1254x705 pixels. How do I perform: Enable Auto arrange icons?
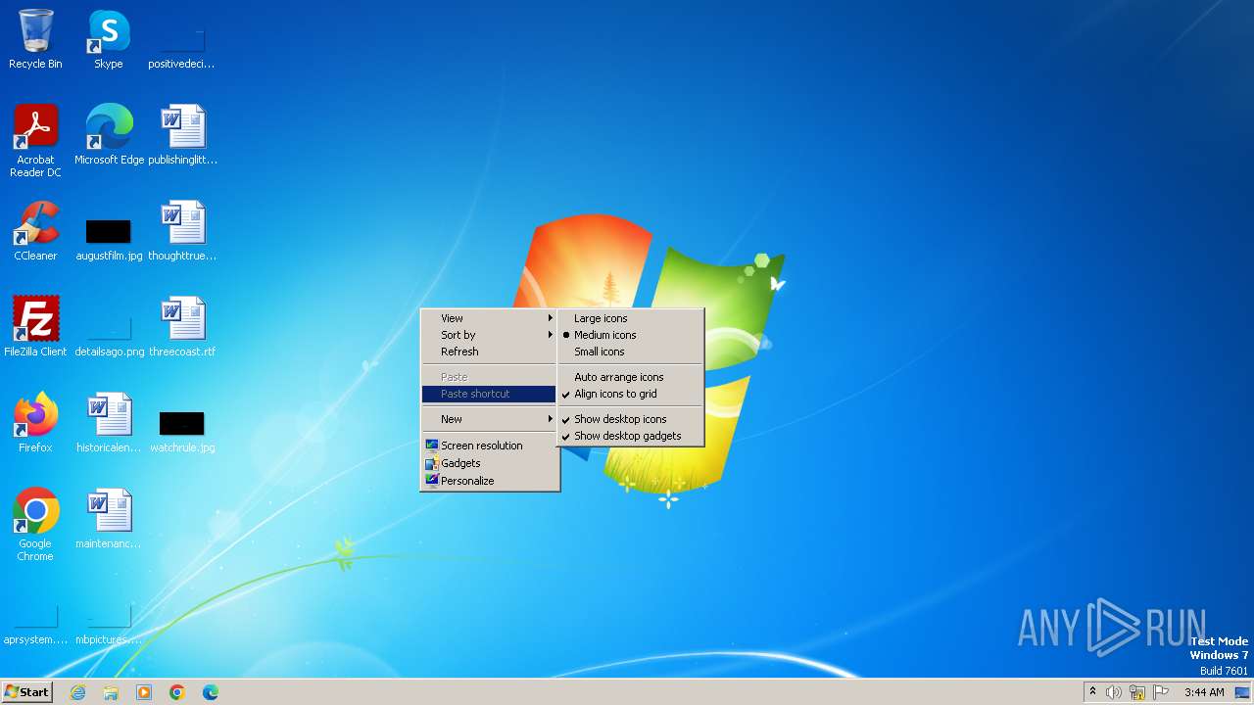coord(630,377)
